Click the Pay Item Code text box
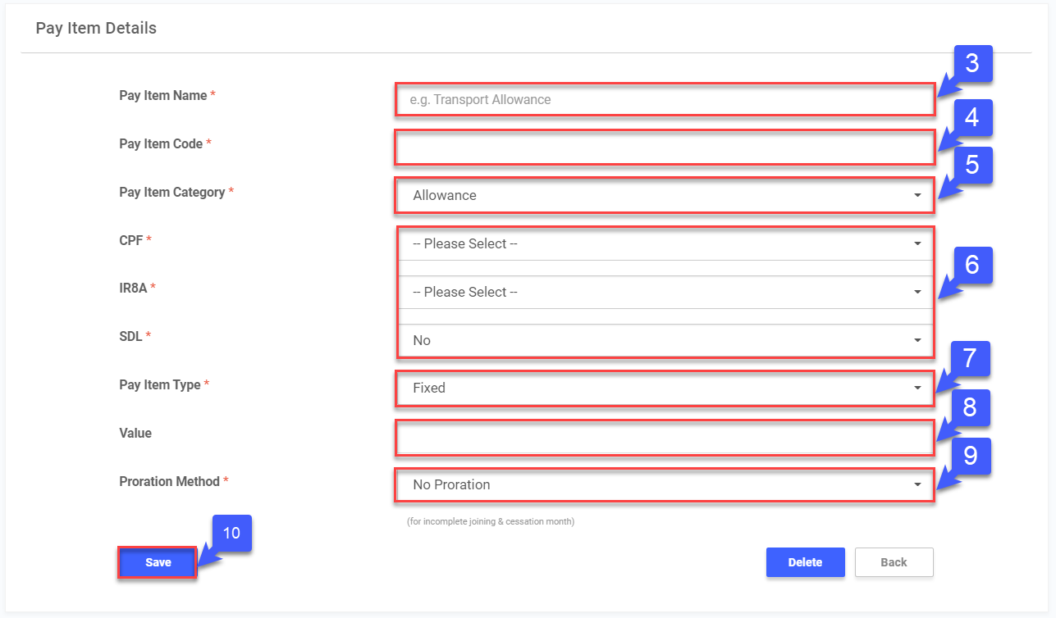Image resolution: width=1056 pixels, height=618 pixels. point(665,148)
